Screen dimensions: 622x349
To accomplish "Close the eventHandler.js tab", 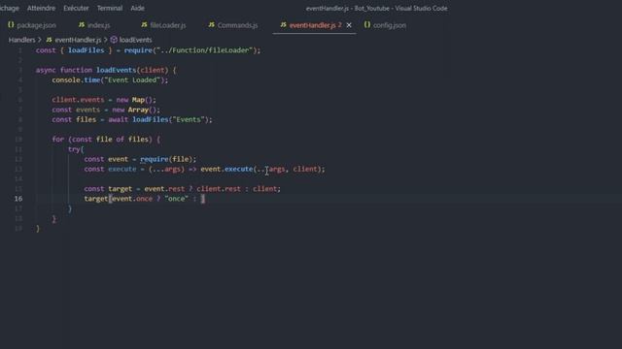I will (x=349, y=25).
